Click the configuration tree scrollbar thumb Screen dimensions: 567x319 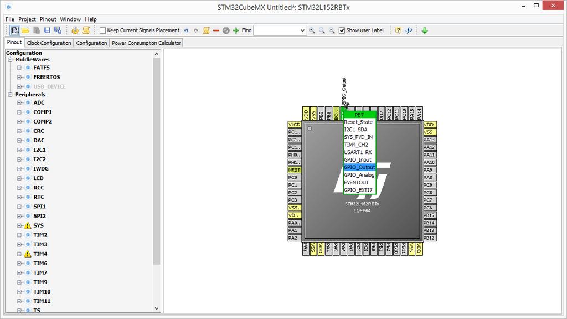click(157, 162)
